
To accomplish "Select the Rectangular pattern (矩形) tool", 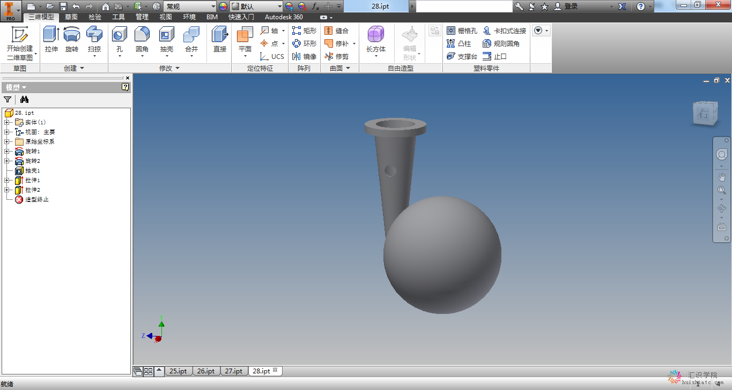I will click(304, 31).
